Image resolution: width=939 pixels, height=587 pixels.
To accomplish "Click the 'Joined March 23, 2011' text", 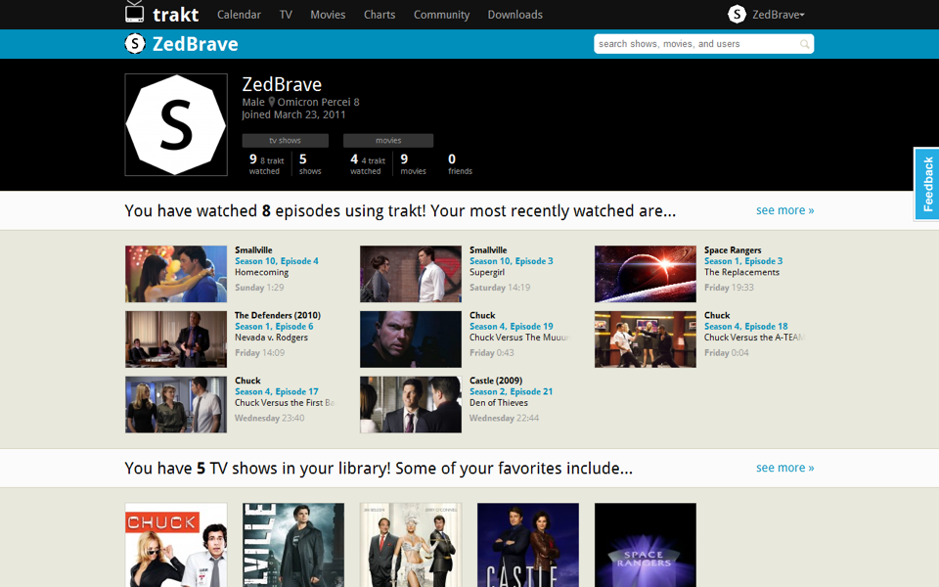I will point(293,115).
